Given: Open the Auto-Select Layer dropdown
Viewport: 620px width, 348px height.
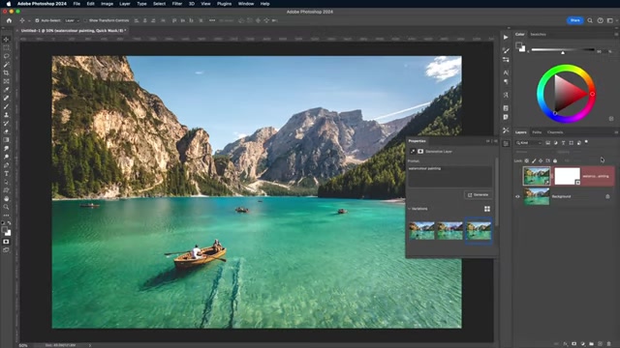Looking at the screenshot, I should (72, 20).
